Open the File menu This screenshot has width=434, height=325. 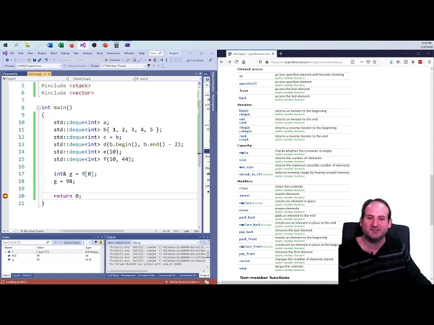click(12, 53)
